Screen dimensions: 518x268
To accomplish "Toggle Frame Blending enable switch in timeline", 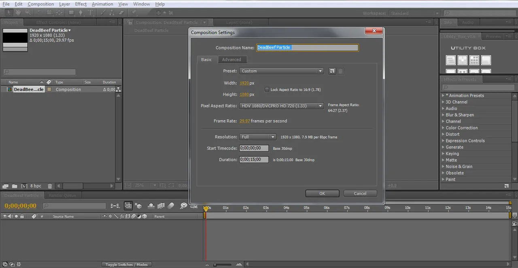I will 161,206.
